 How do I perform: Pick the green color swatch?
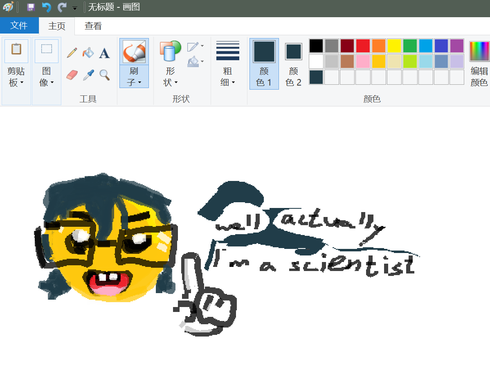coord(410,46)
